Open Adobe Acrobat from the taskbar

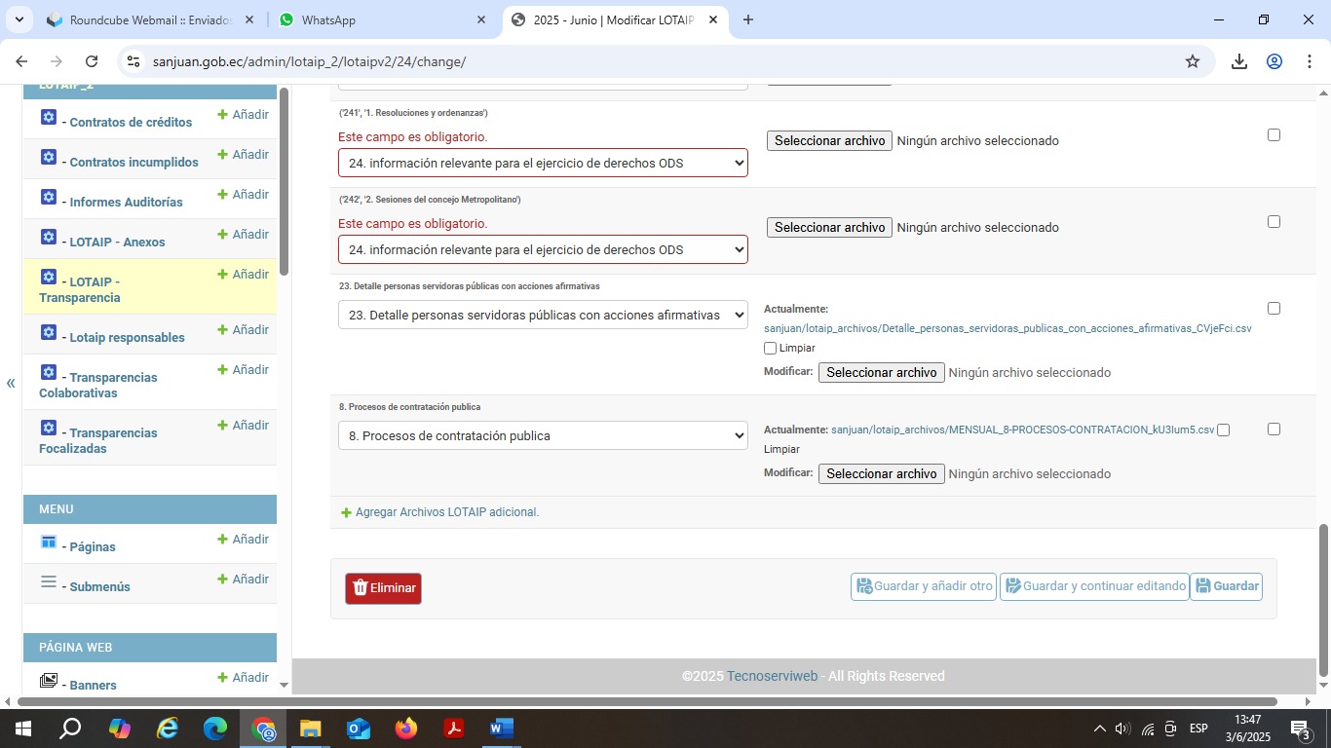(x=454, y=729)
